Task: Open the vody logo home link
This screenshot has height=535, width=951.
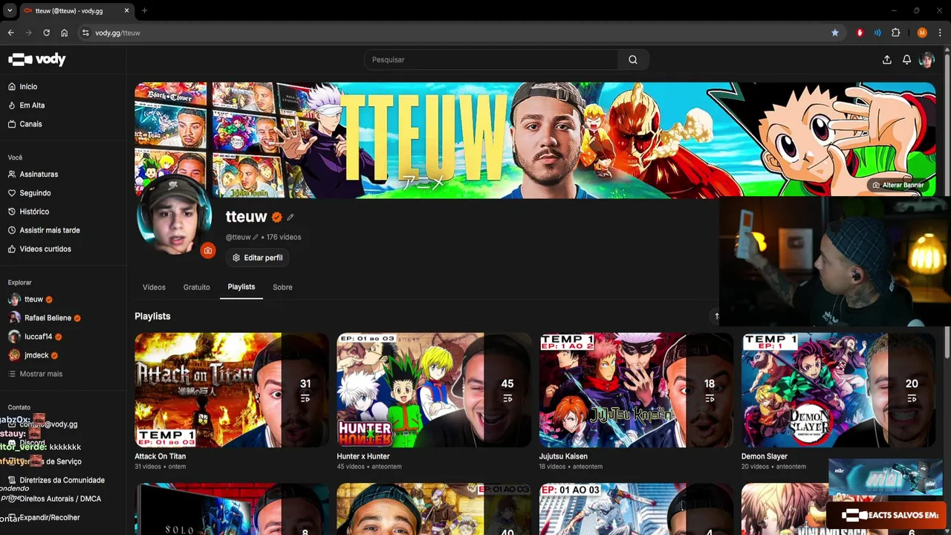Action: pyautogui.click(x=37, y=59)
